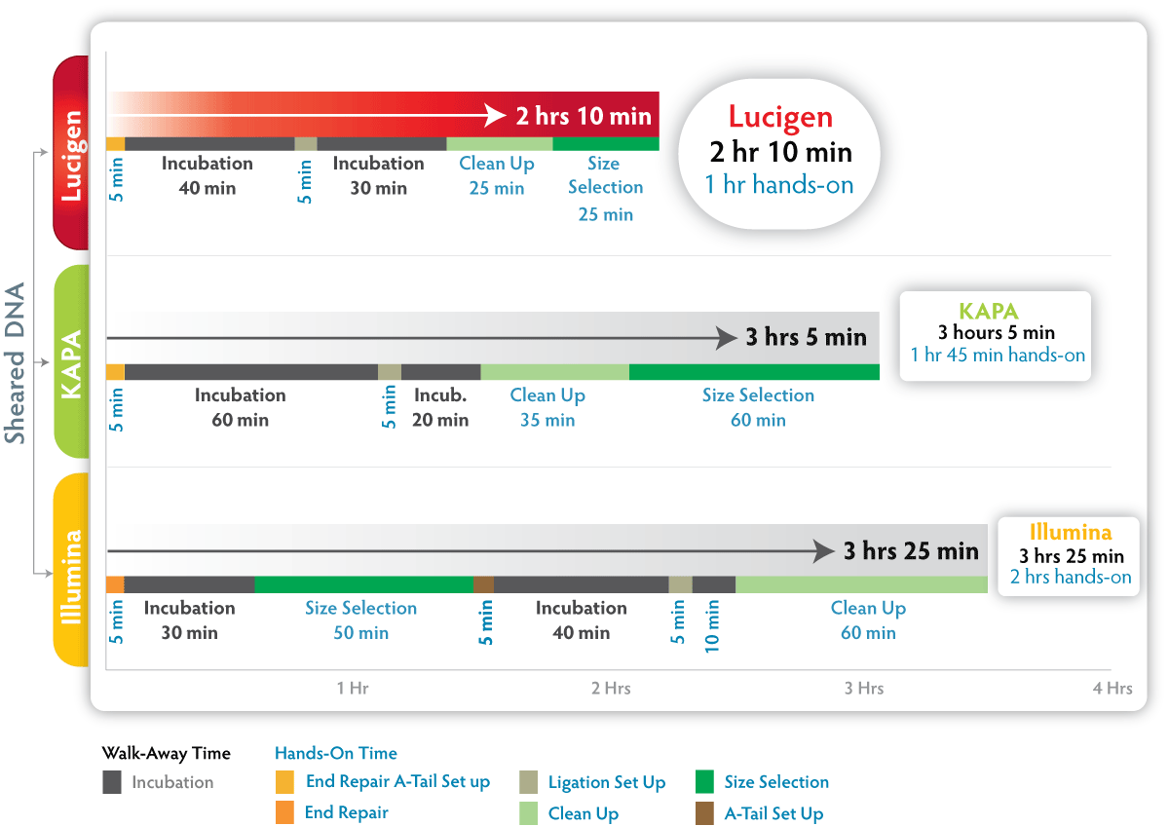Click the Sheared DNA vertical label
The image size is (1169, 826).
click(16, 361)
